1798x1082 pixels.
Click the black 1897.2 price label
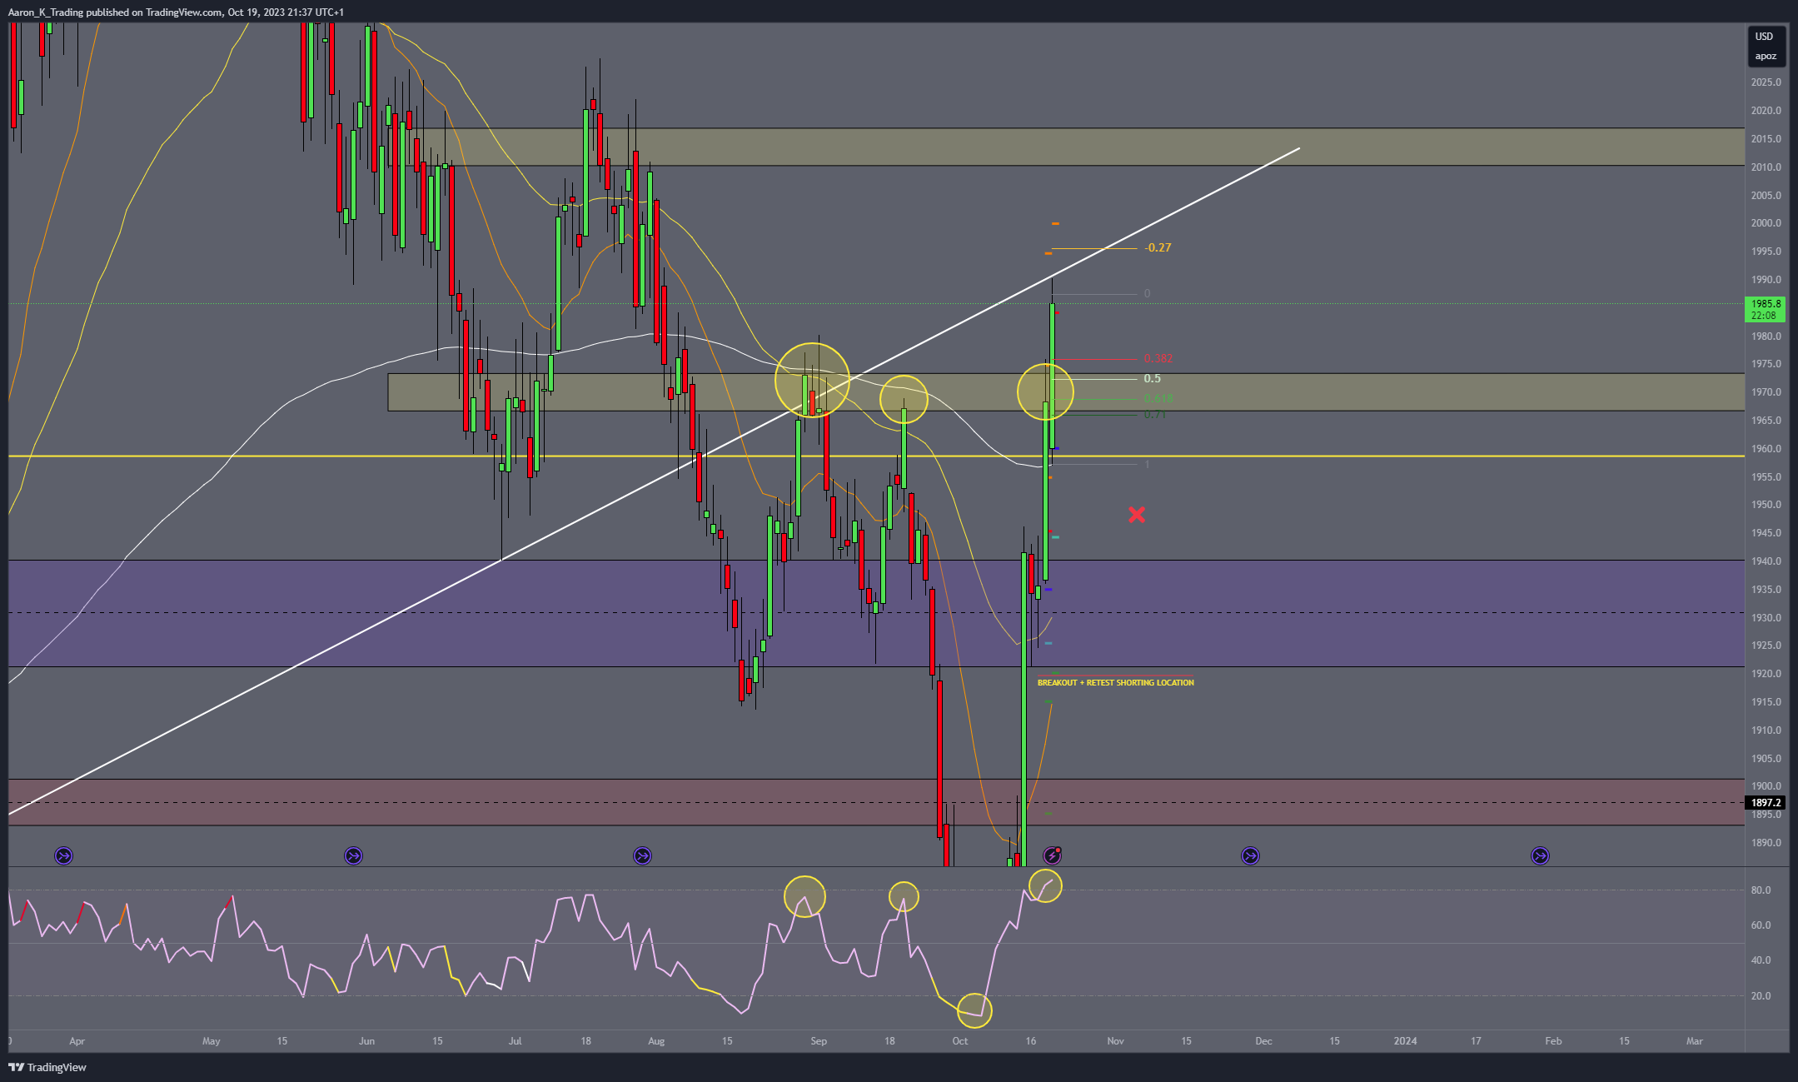pyautogui.click(x=1766, y=803)
